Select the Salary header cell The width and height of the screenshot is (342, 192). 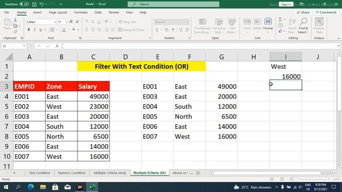click(94, 86)
